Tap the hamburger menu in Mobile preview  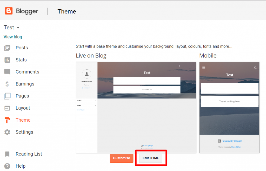click(x=204, y=68)
